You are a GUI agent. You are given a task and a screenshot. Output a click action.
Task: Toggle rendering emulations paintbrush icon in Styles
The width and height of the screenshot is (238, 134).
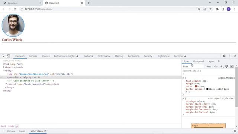pyautogui.click(x=226, y=66)
